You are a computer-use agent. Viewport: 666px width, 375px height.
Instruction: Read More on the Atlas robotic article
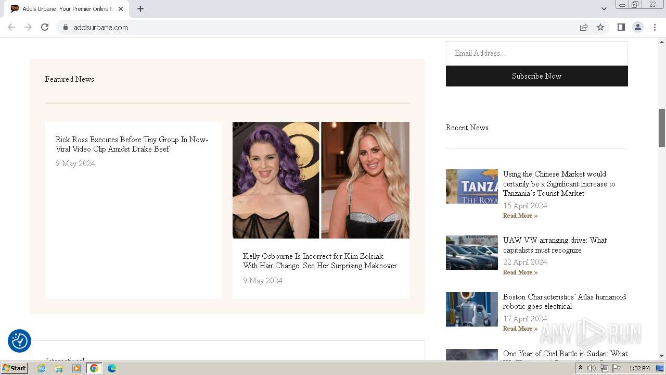(x=520, y=329)
